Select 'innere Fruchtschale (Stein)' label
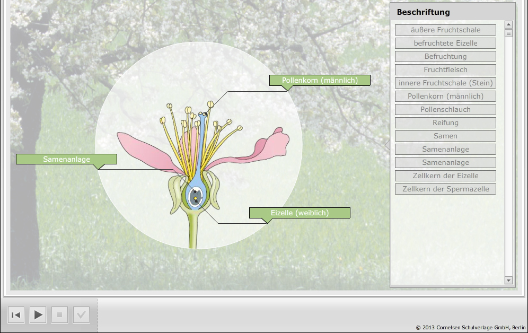528x333 pixels. pyautogui.click(x=445, y=83)
